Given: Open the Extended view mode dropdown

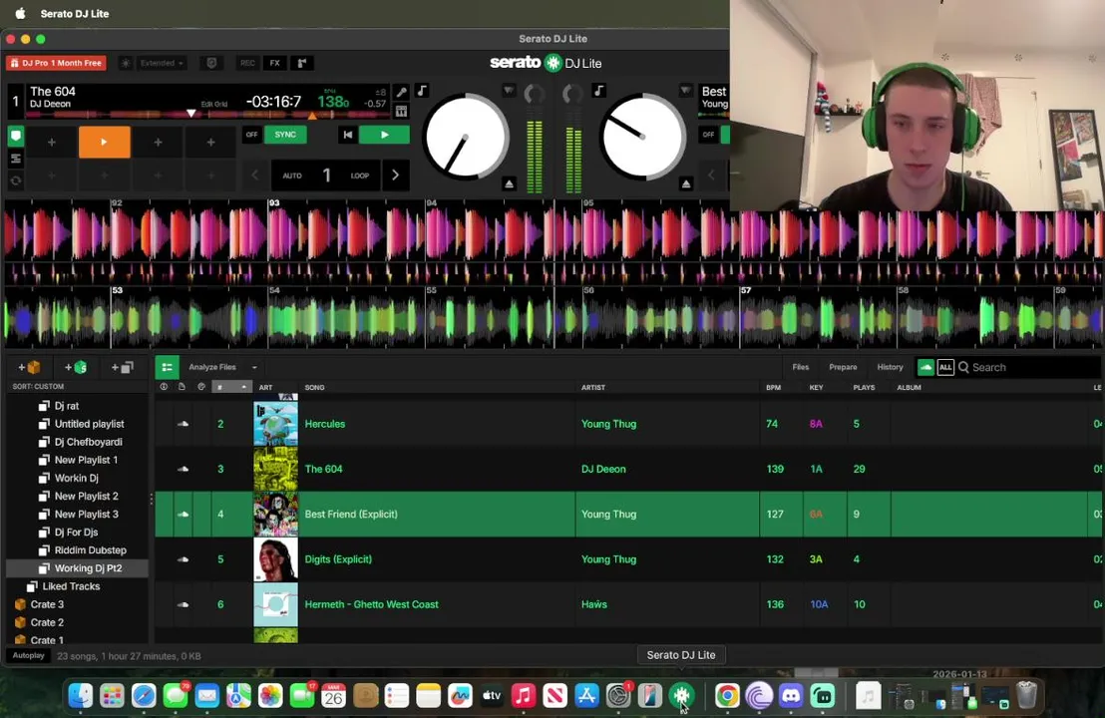Looking at the screenshot, I should [162, 63].
